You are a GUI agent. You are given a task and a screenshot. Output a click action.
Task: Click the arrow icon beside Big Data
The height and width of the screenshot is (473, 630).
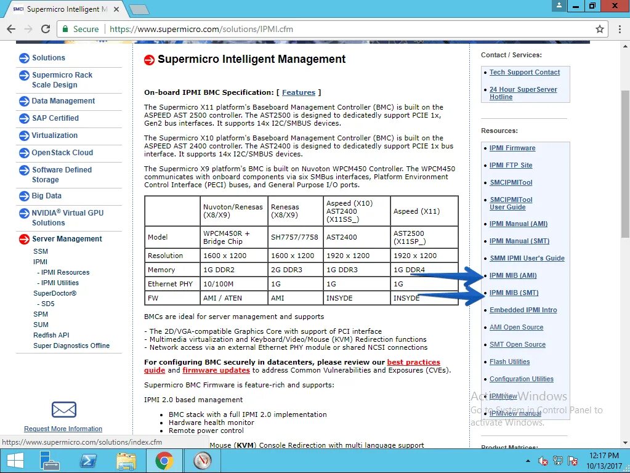click(24, 196)
